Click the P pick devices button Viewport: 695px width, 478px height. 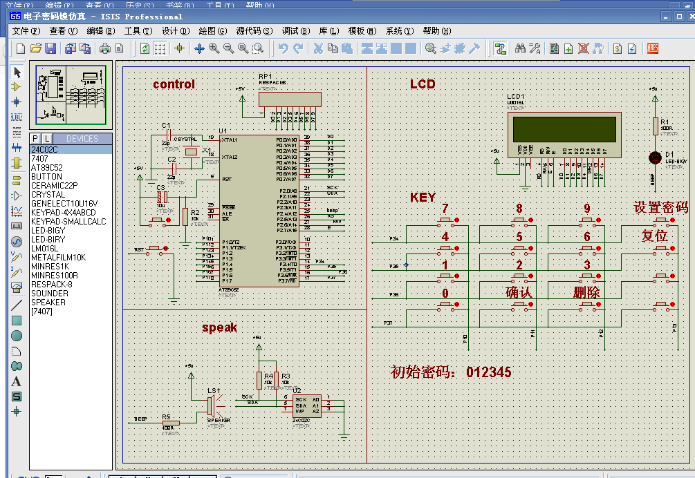tap(35, 139)
